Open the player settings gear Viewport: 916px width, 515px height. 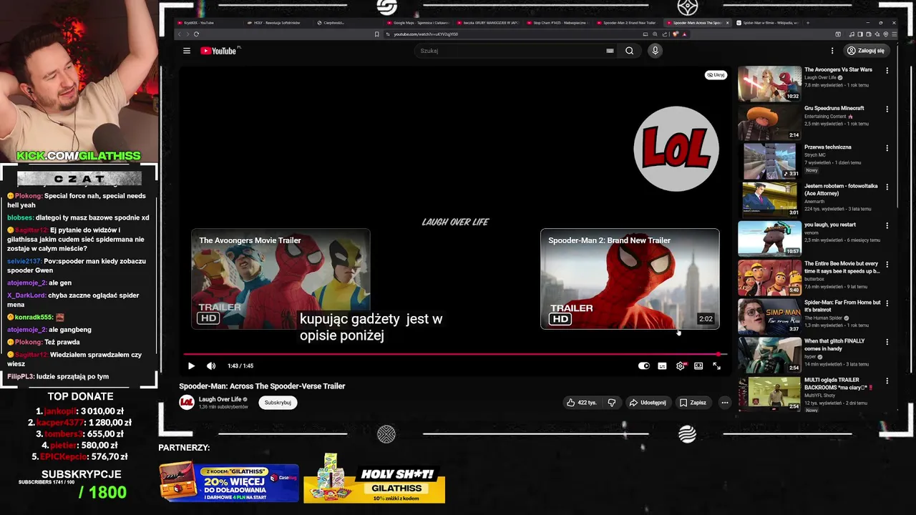coord(681,366)
